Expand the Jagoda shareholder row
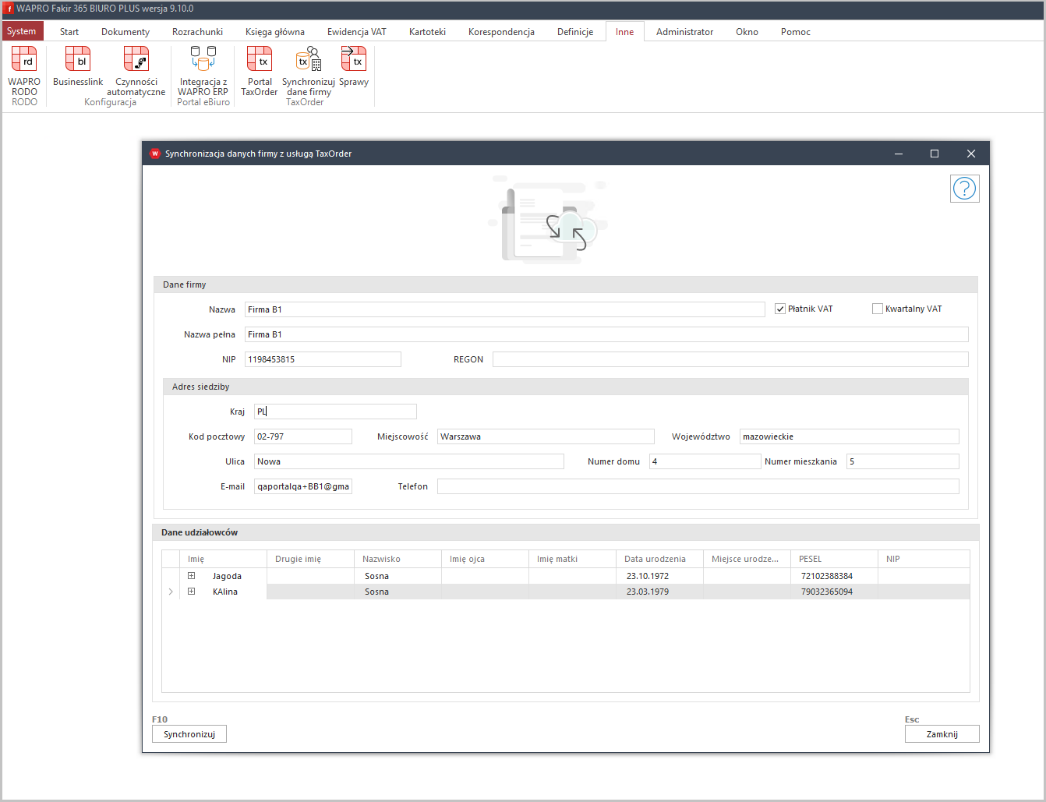 click(x=191, y=576)
